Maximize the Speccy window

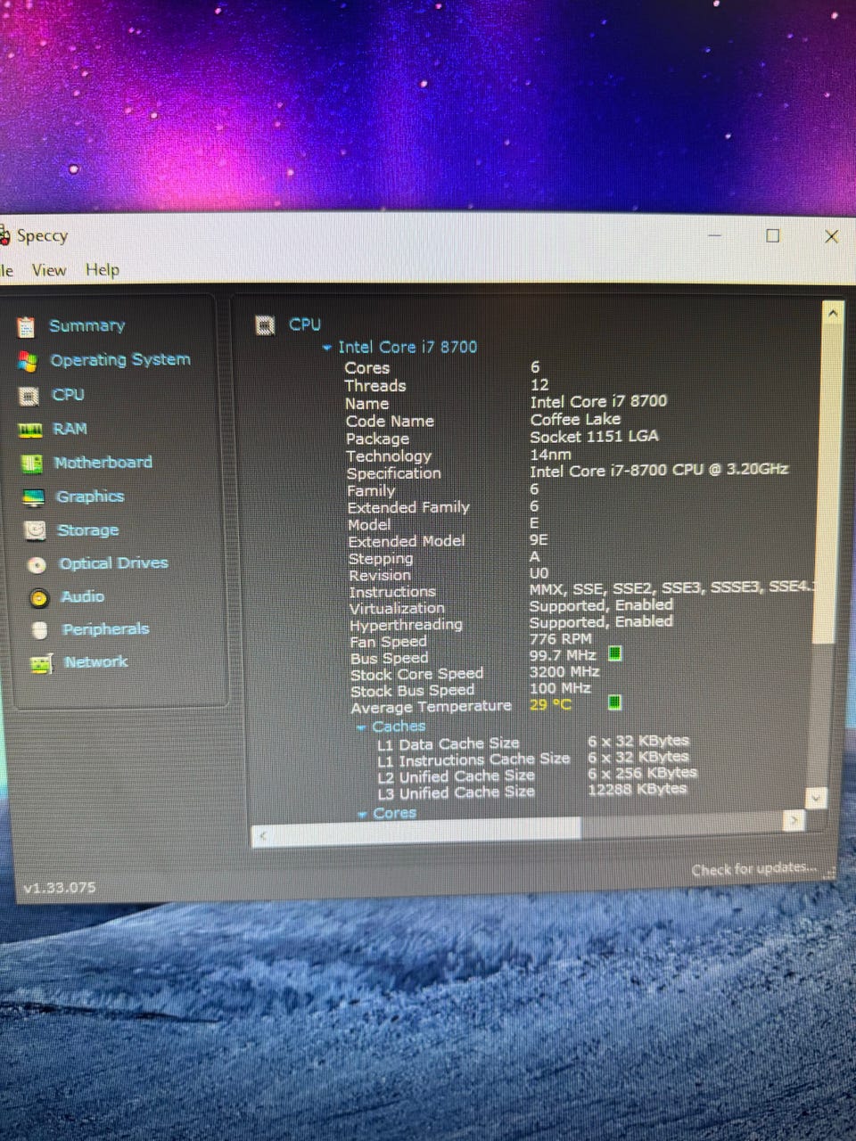(773, 235)
